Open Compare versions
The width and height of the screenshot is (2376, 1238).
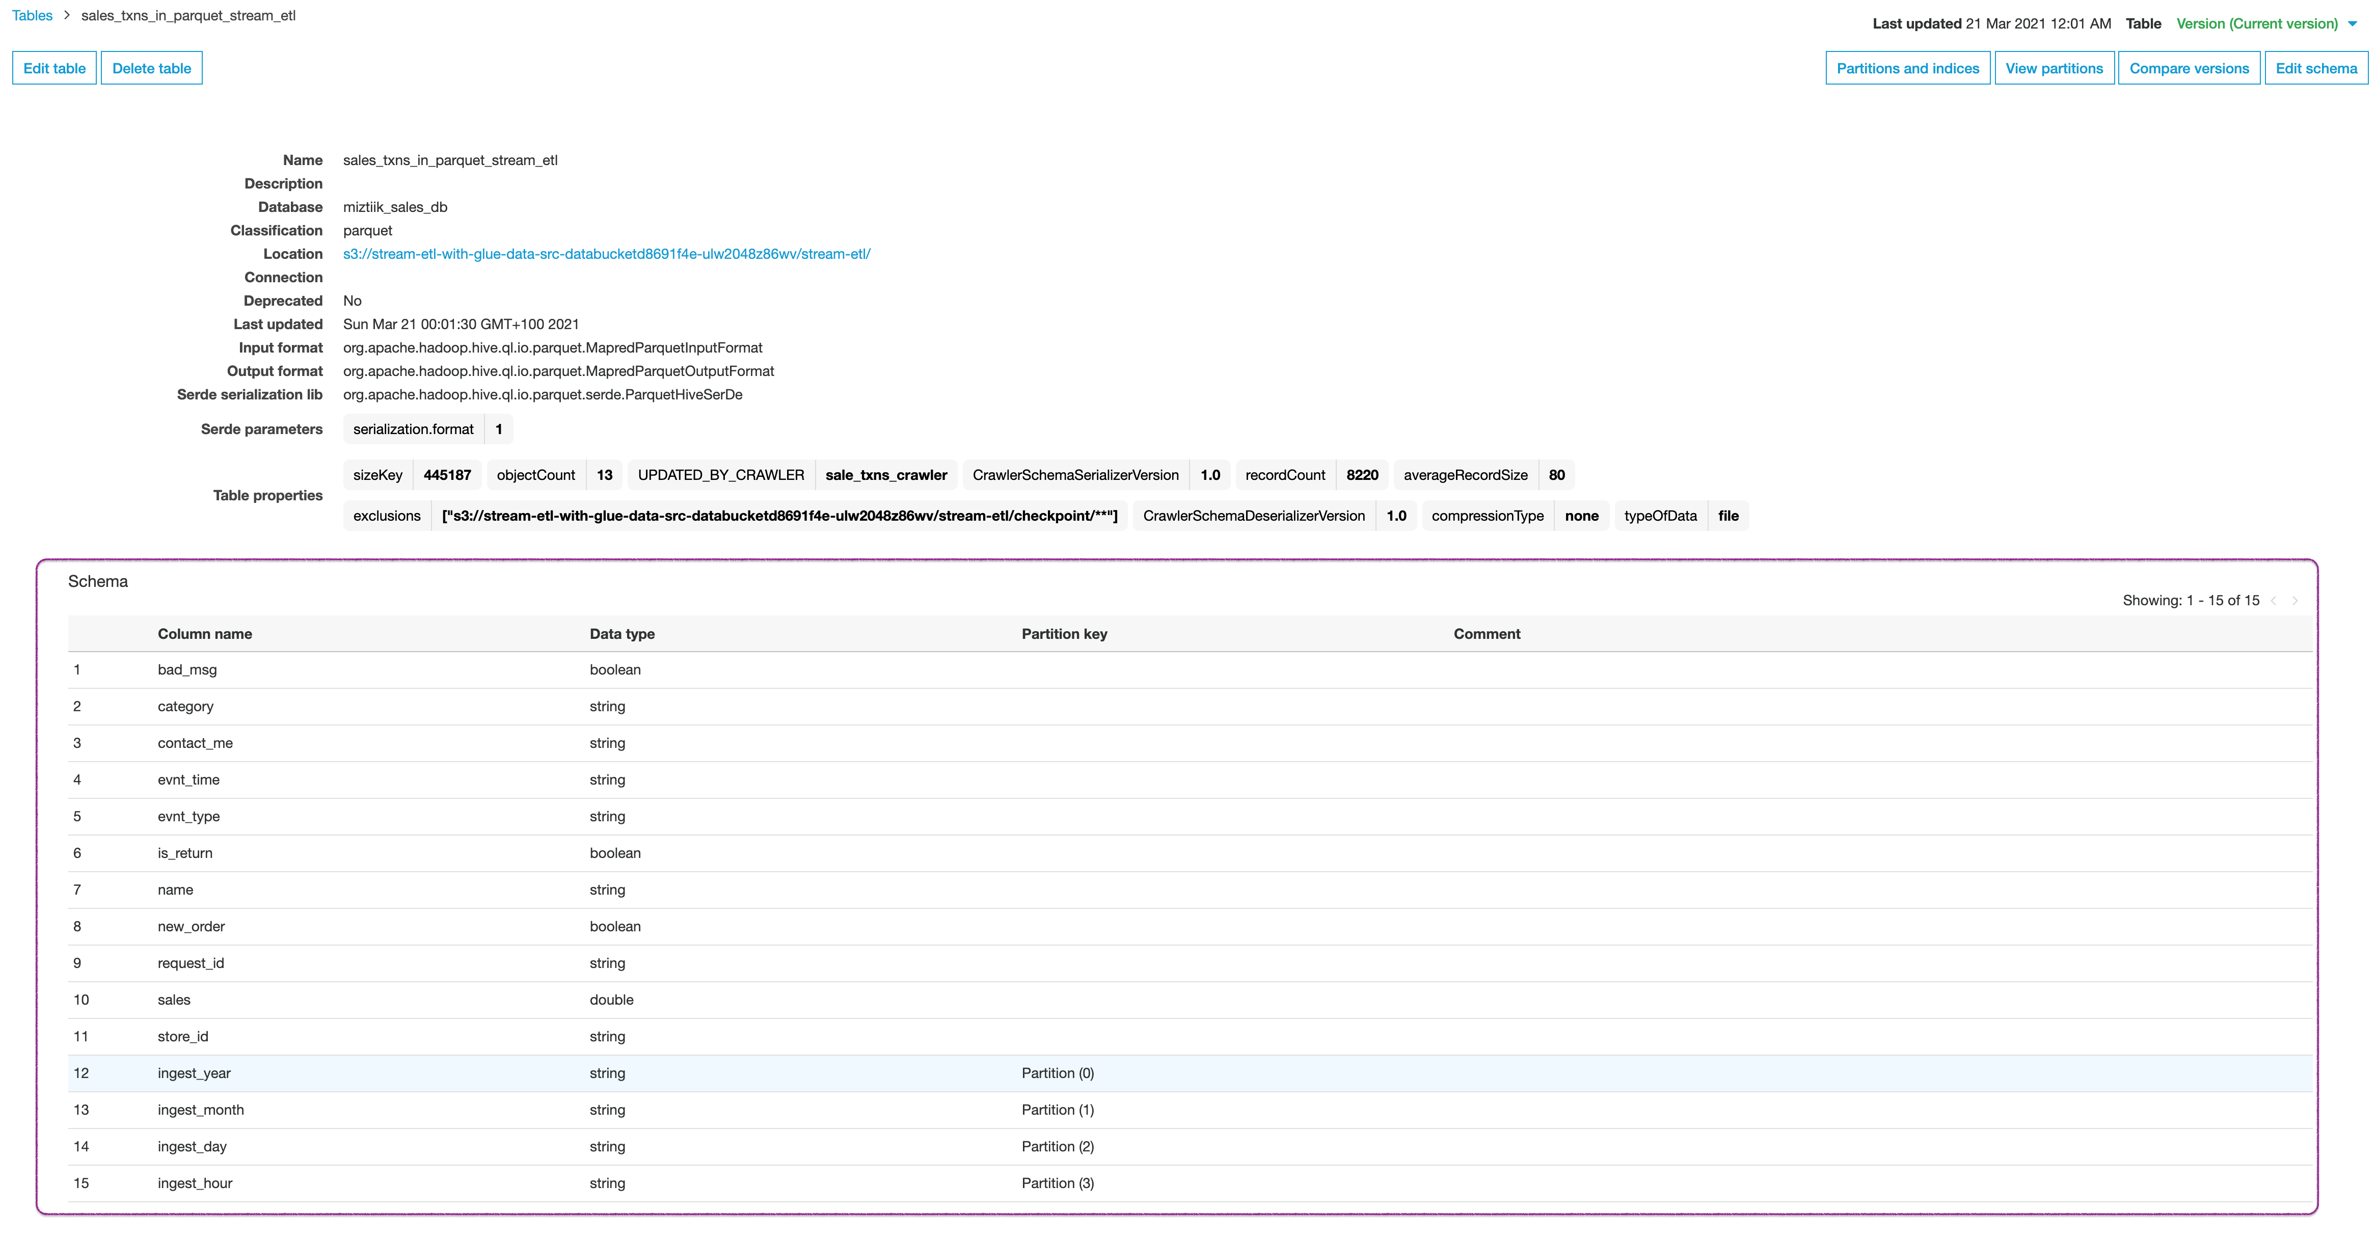(x=2188, y=68)
